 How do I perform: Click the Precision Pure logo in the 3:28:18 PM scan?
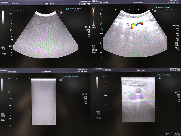[165, 75]
